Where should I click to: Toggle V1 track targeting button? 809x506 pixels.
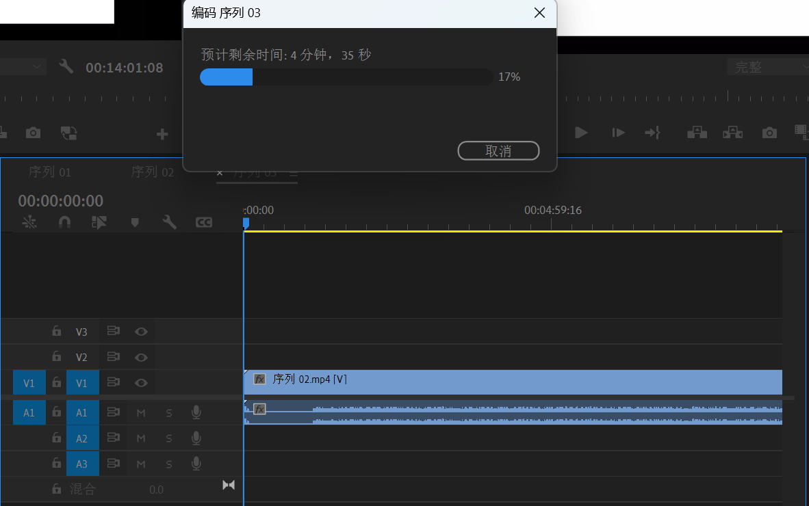[82, 383]
